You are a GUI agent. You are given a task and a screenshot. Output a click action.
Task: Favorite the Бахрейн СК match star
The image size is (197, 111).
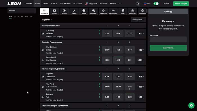tap(43, 60)
